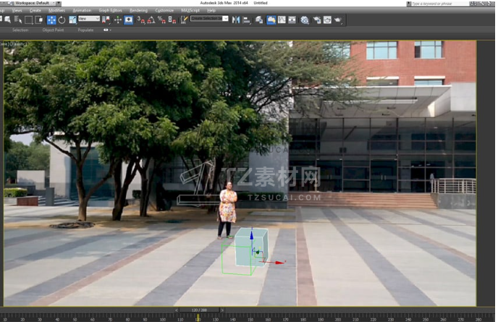Open the Schematic View icon
Viewport: 498px width, 322px height.
[x=292, y=20]
